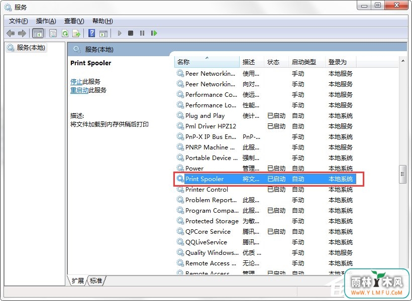Toggle the show/hide console tree icon
The width and height of the screenshot is (412, 301).
(x=38, y=33)
